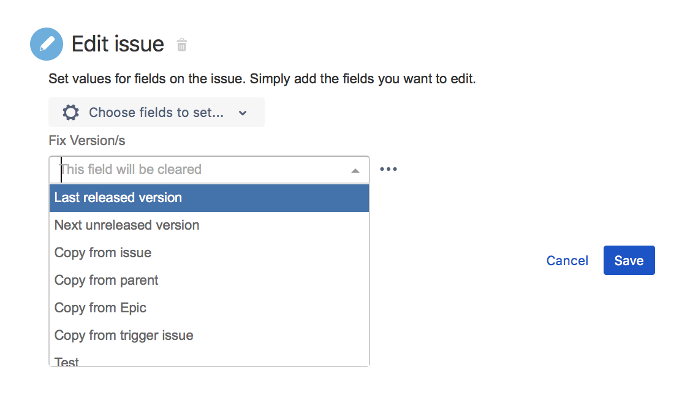Select the Test option at list bottom
The image size is (690, 414).
tap(66, 361)
